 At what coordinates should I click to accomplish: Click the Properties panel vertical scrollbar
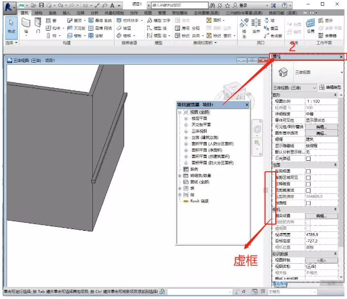tap(341, 186)
